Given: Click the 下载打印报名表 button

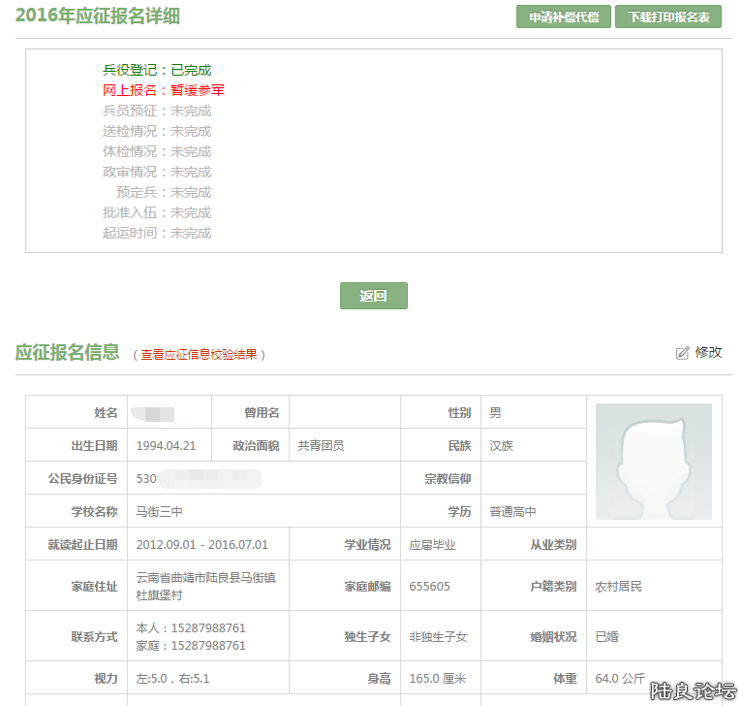Looking at the screenshot, I should coord(668,16).
